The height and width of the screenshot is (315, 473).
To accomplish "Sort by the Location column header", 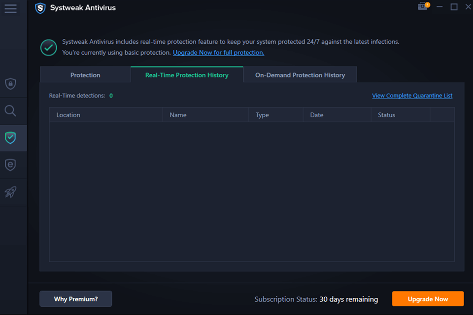I will tap(106, 115).
